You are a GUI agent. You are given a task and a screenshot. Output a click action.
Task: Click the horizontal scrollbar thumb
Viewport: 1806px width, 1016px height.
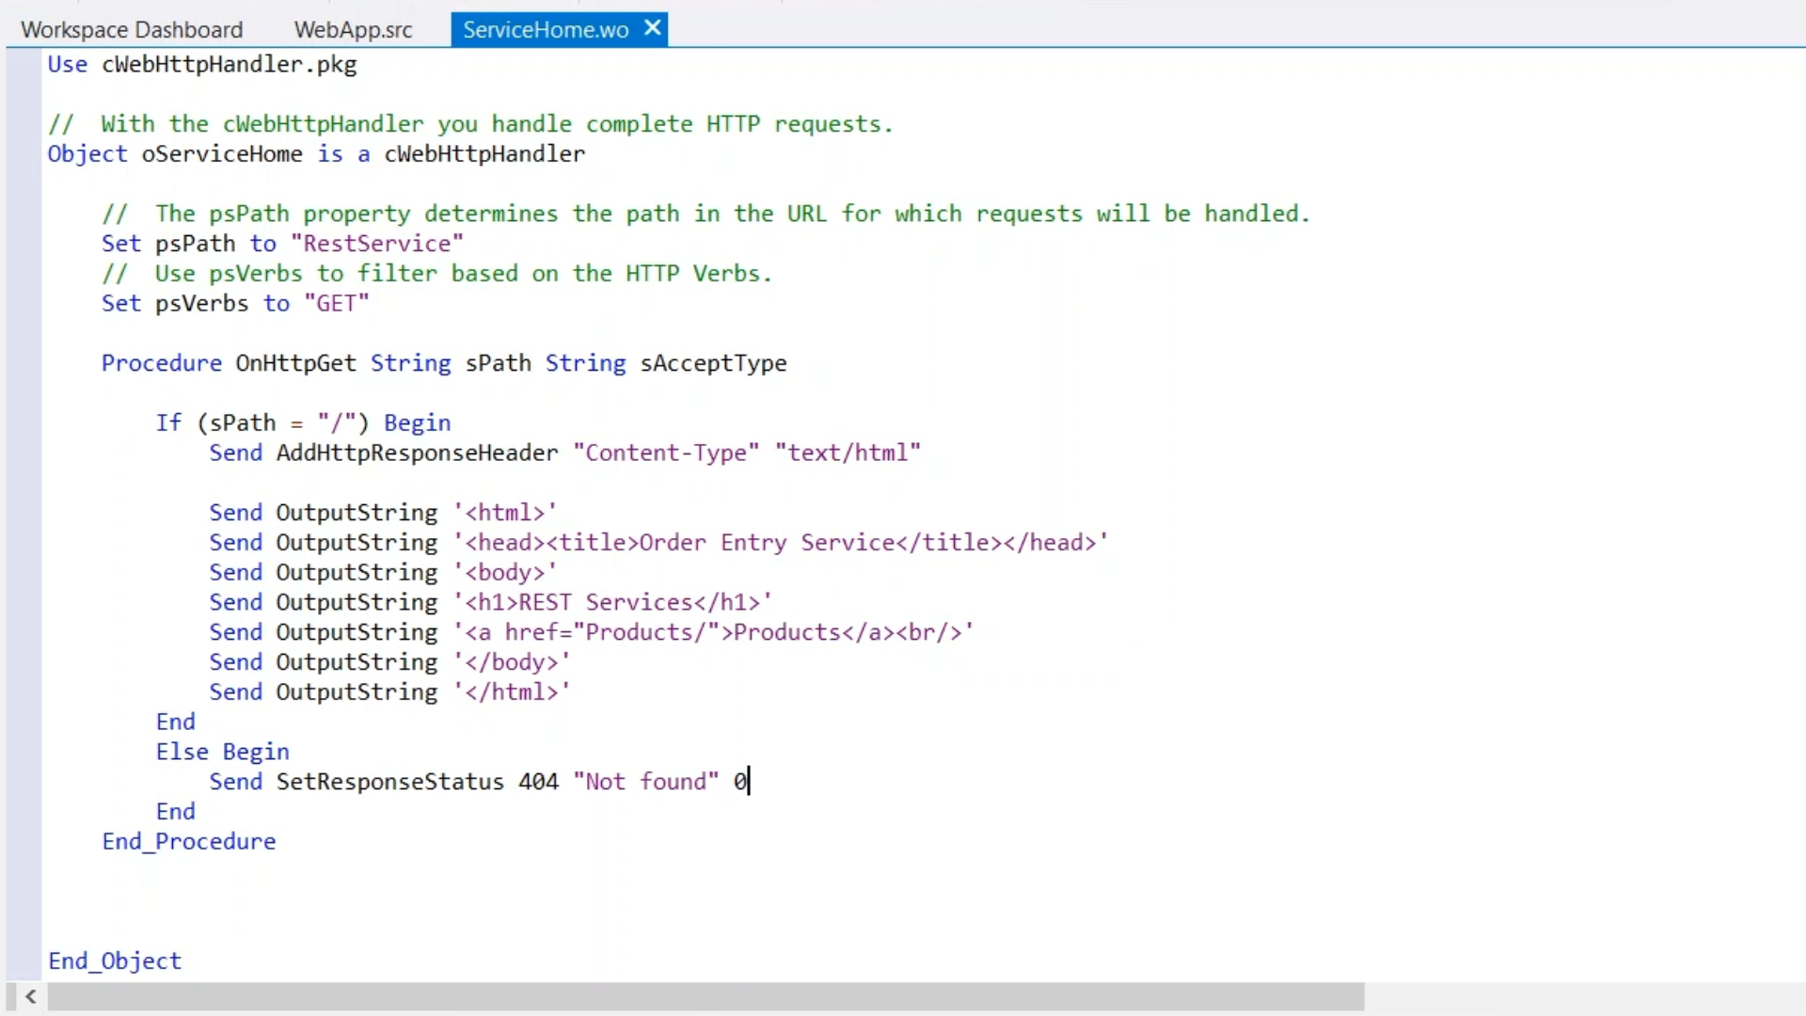coord(705,996)
